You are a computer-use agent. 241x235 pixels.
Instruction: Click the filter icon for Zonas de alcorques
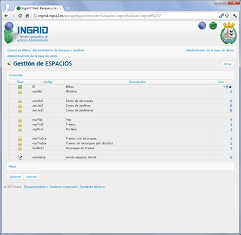coord(231,101)
